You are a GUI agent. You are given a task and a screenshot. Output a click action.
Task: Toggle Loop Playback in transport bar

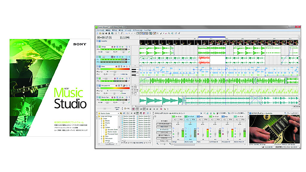click(137, 109)
